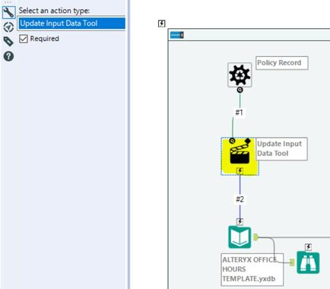Collapse the tool container header button

click(176, 35)
